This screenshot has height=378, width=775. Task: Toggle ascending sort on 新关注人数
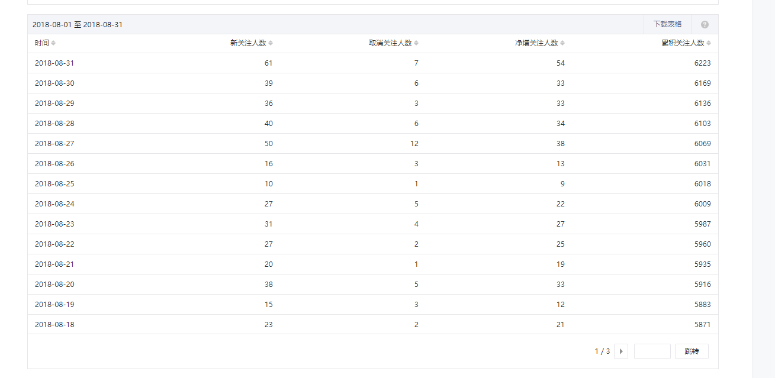tap(271, 43)
